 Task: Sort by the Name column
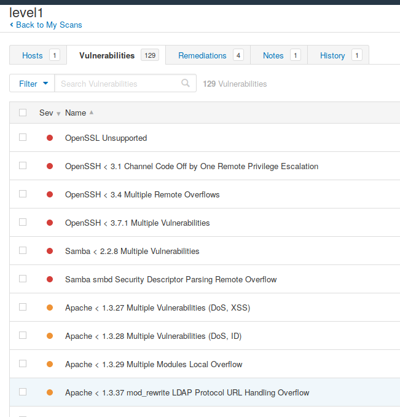[x=79, y=113]
